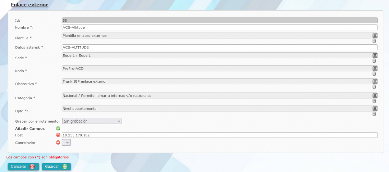
Task: Remove Host field with red minus icon
Action: [58, 135]
